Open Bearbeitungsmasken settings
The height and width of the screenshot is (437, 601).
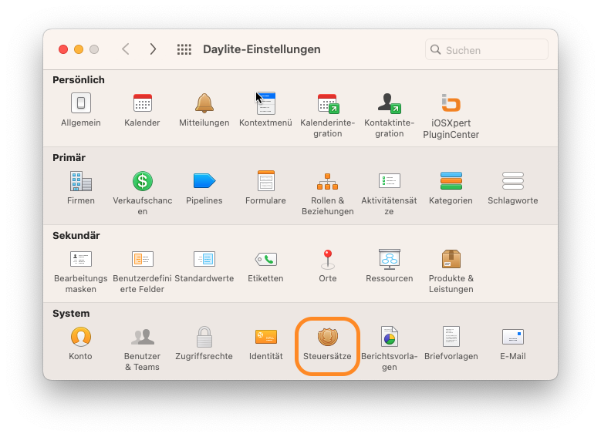(81, 259)
